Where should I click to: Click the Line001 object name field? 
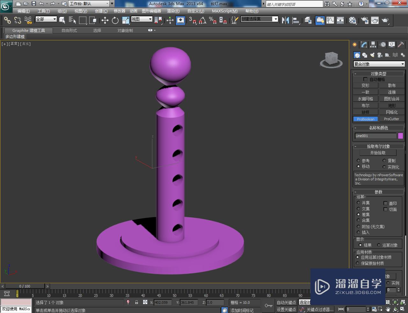pos(375,136)
